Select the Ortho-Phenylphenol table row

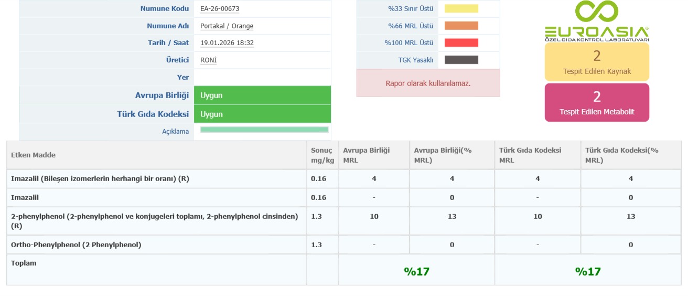(x=76, y=245)
